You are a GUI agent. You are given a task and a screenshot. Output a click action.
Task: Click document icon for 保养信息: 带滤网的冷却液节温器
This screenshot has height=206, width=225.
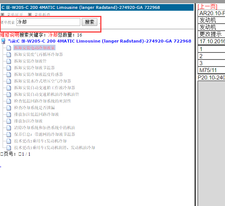pos(9,134)
